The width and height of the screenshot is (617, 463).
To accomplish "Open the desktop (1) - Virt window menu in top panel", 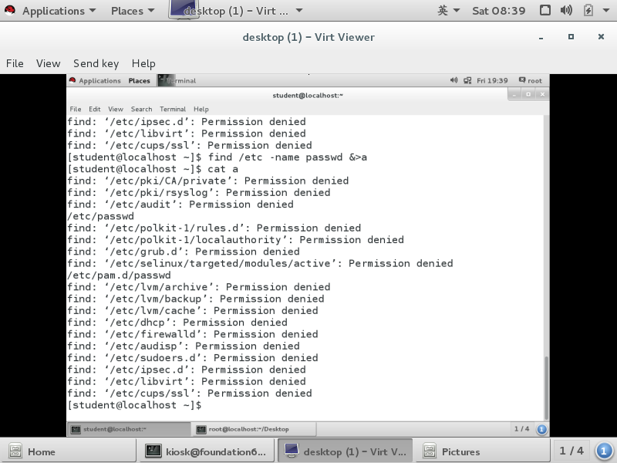I will tap(236, 11).
